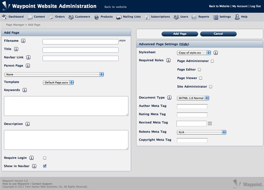Click into the Description text area
This screenshot has height=190, width=264.
pyautogui.click(x=66, y=140)
